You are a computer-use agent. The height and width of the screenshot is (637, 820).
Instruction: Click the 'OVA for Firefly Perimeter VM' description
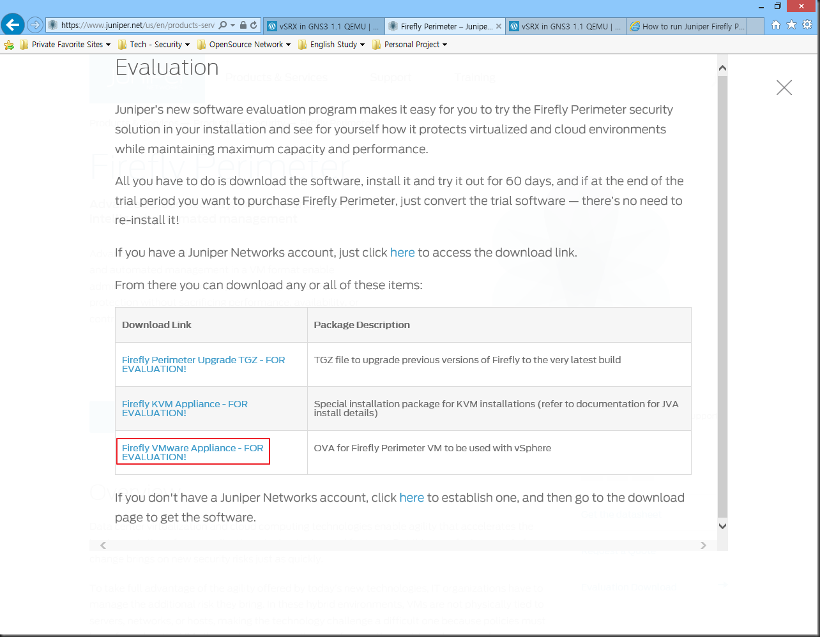tap(432, 448)
